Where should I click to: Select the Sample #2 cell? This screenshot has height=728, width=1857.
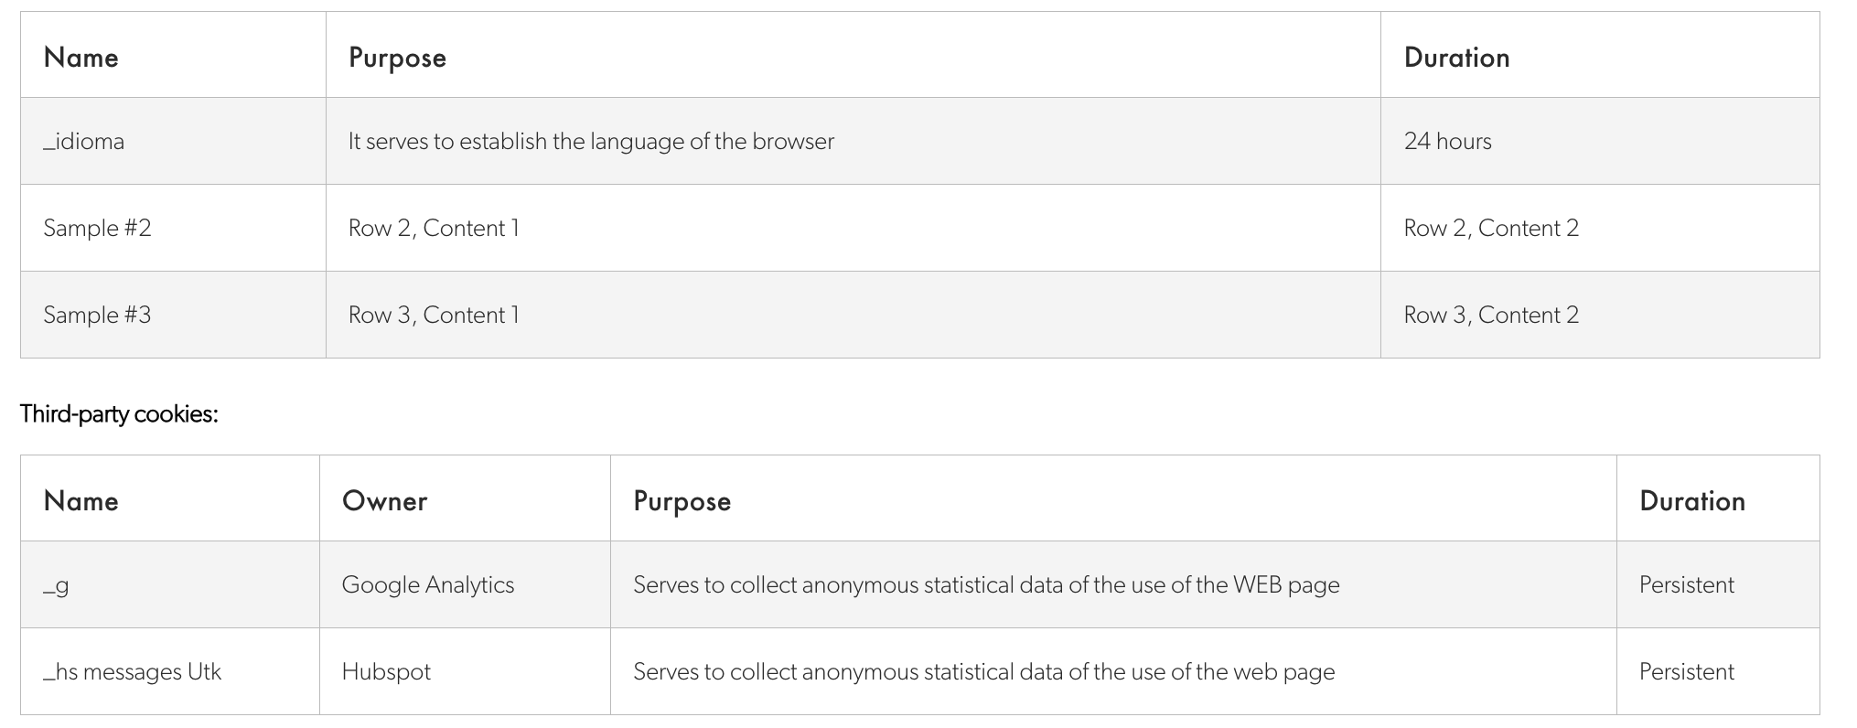point(173,228)
